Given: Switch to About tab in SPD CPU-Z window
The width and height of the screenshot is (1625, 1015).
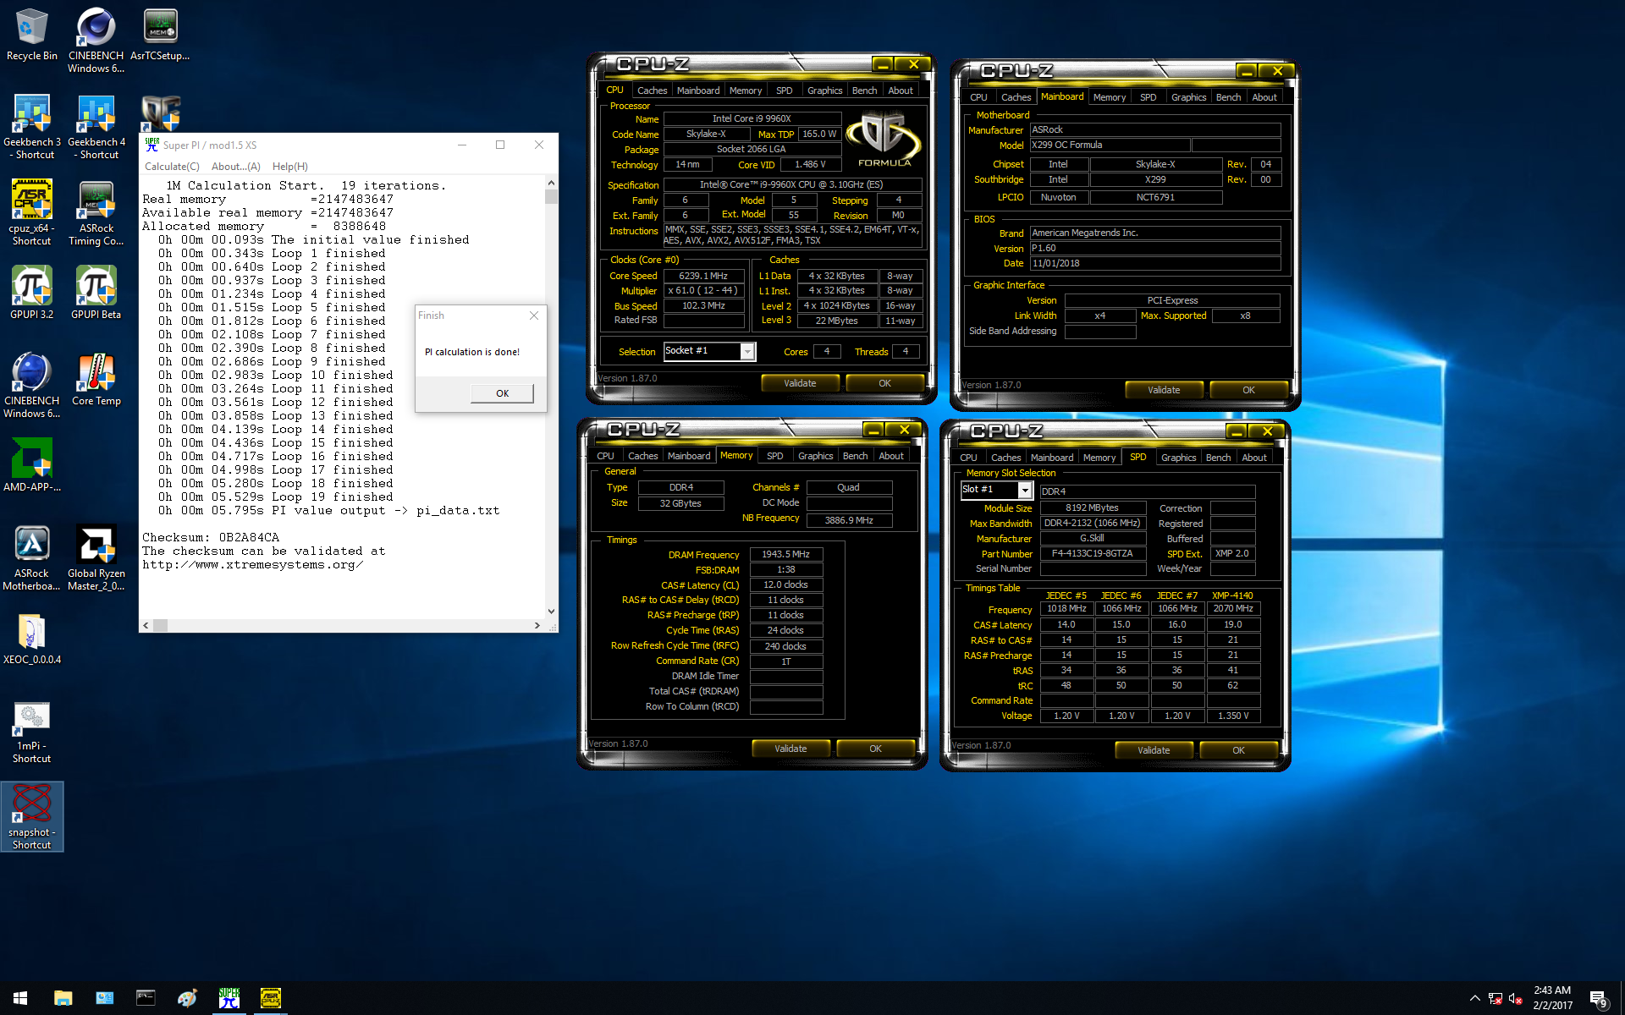Looking at the screenshot, I should click(x=1254, y=458).
